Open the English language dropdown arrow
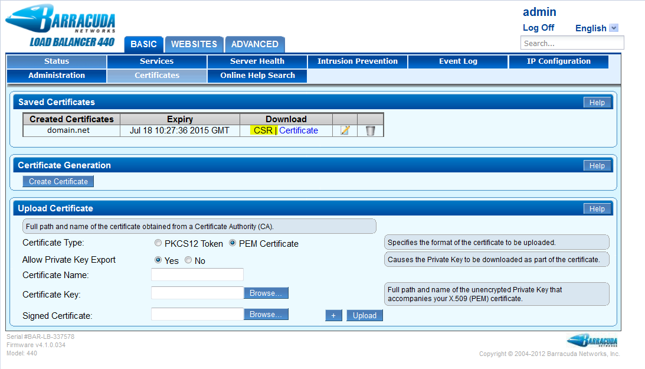The image size is (645, 369). [614, 28]
